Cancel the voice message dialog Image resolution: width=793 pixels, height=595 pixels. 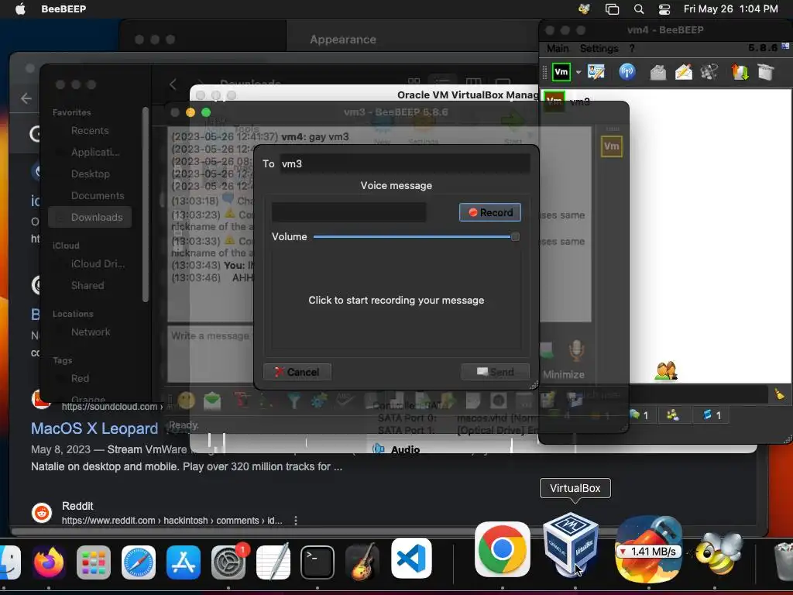297,372
